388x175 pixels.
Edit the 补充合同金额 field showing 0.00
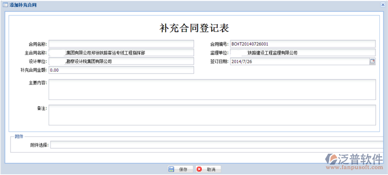pos(121,70)
